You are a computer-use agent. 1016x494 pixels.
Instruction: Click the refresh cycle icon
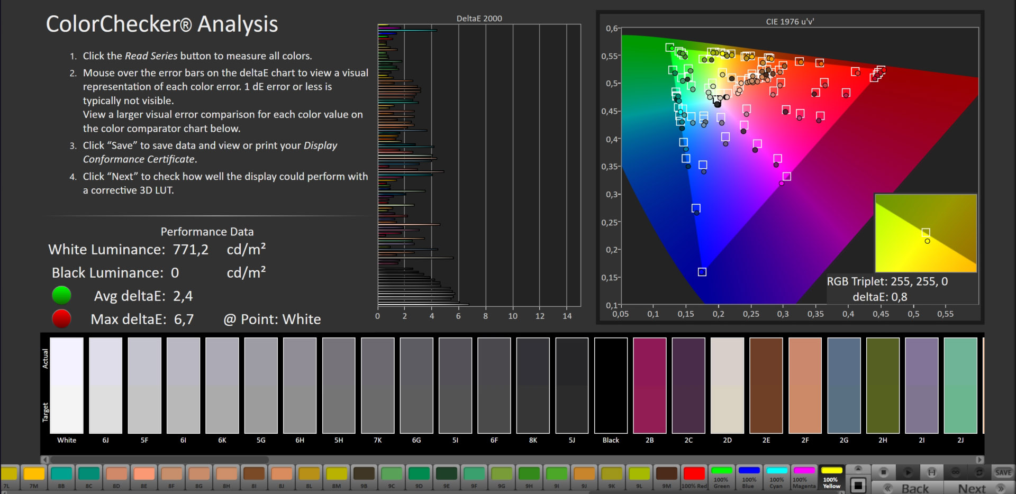[x=979, y=472]
